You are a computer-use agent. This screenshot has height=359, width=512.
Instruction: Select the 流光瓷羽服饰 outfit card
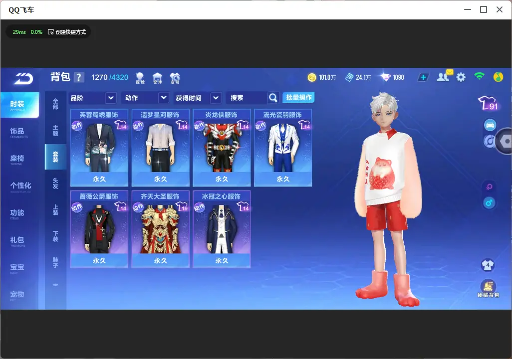(283, 148)
